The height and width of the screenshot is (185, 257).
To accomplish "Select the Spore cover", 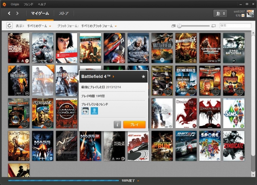I will click(x=210, y=146).
